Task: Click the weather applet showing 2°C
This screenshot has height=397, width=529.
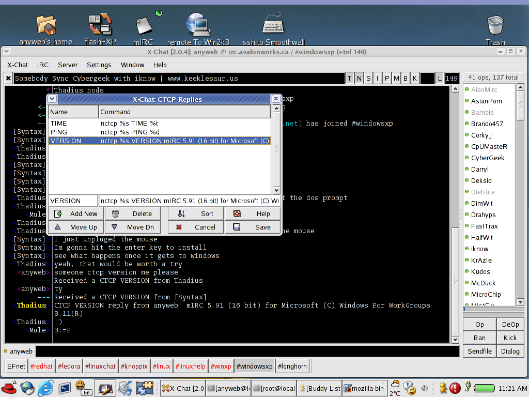Action: [395, 388]
